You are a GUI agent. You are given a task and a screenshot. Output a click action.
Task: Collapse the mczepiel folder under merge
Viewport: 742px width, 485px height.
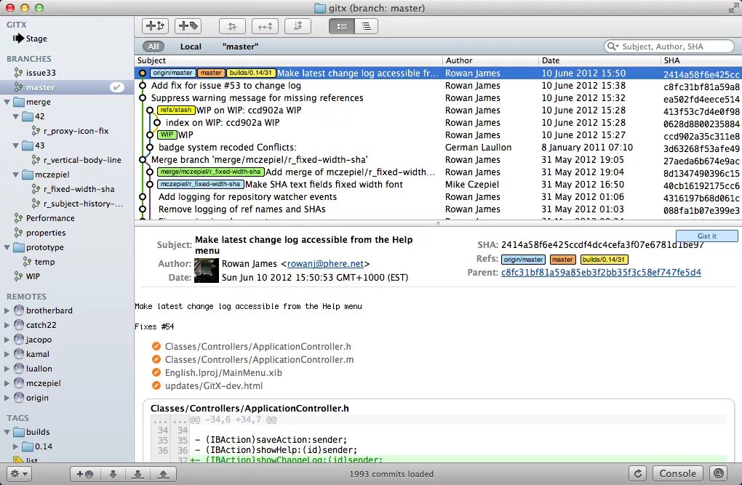(x=15, y=175)
